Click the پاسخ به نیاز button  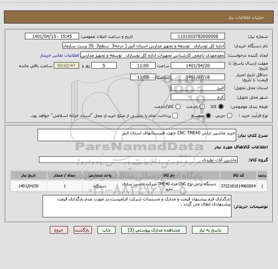click(x=210, y=230)
